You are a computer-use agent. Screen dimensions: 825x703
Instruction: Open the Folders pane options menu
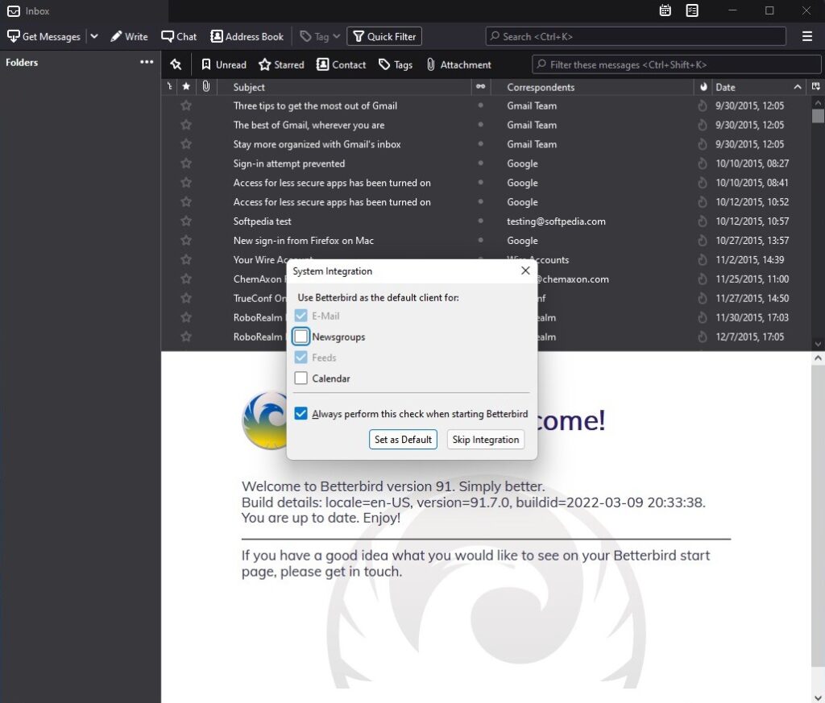tap(147, 63)
